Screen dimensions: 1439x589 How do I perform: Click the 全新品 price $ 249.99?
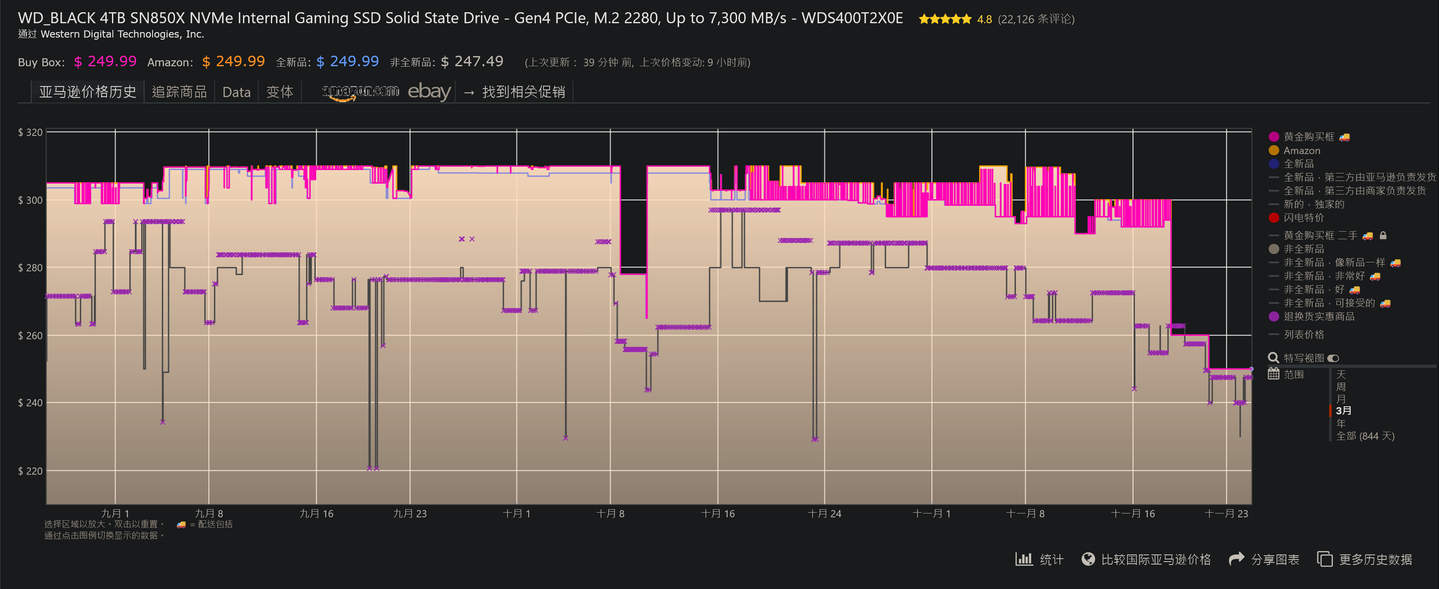tap(347, 61)
